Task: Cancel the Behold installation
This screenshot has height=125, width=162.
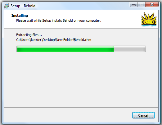Action: pyautogui.click(x=143, y=115)
